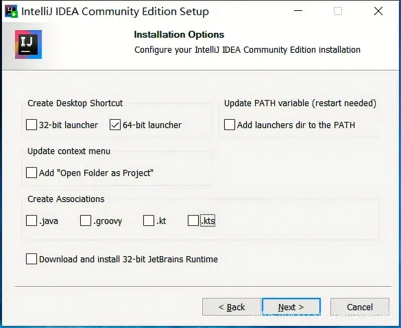
Task: Proceed by clicking Next
Action: tap(291, 307)
